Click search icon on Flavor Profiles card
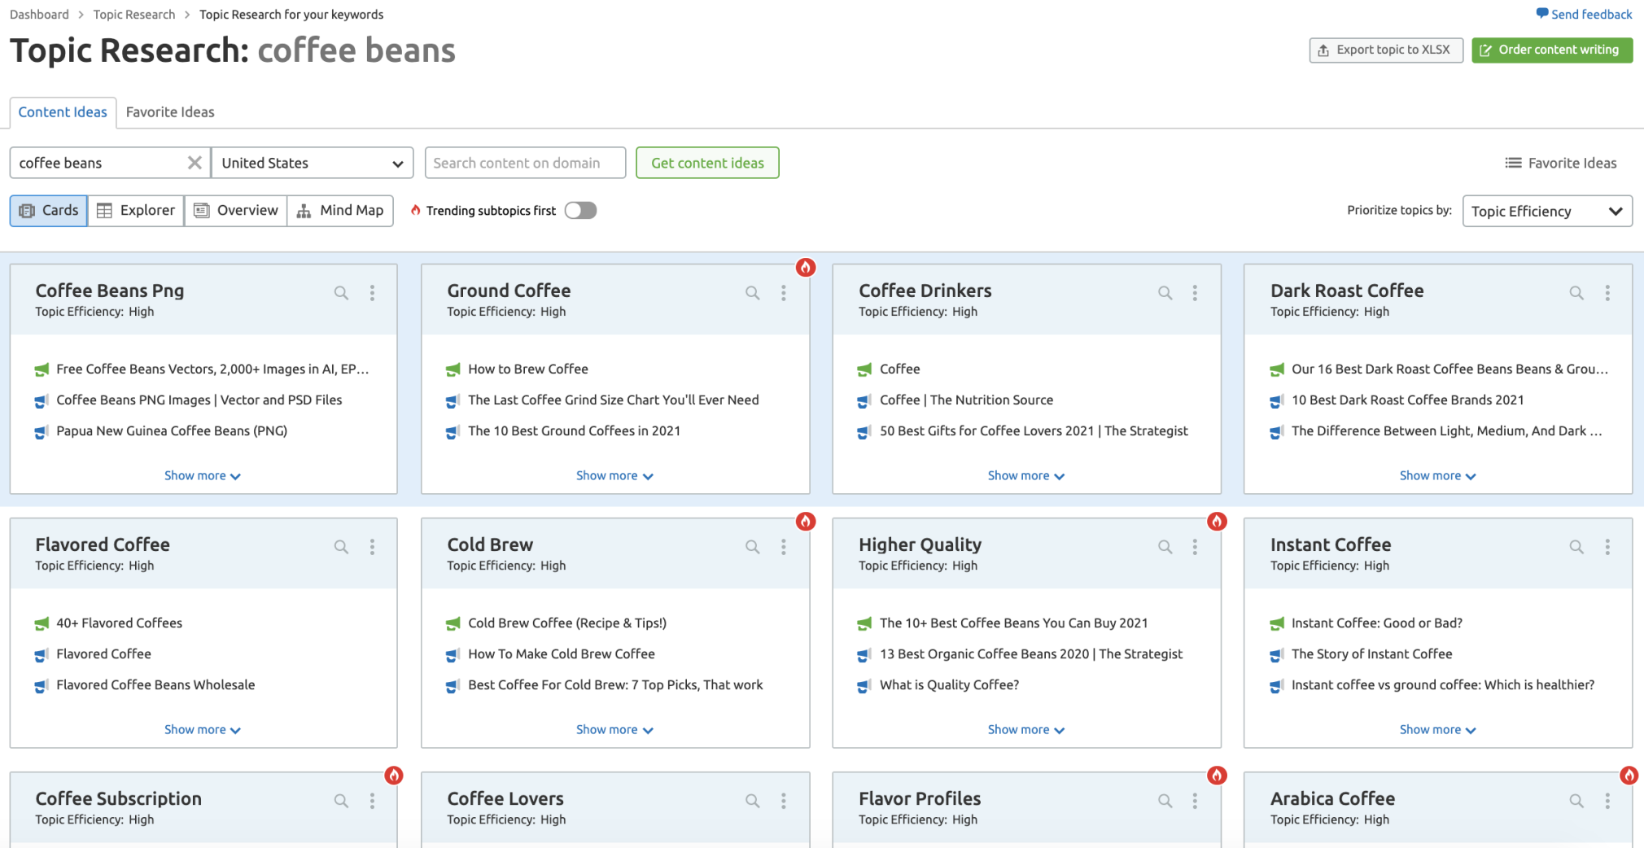The height and width of the screenshot is (848, 1644). click(x=1165, y=801)
